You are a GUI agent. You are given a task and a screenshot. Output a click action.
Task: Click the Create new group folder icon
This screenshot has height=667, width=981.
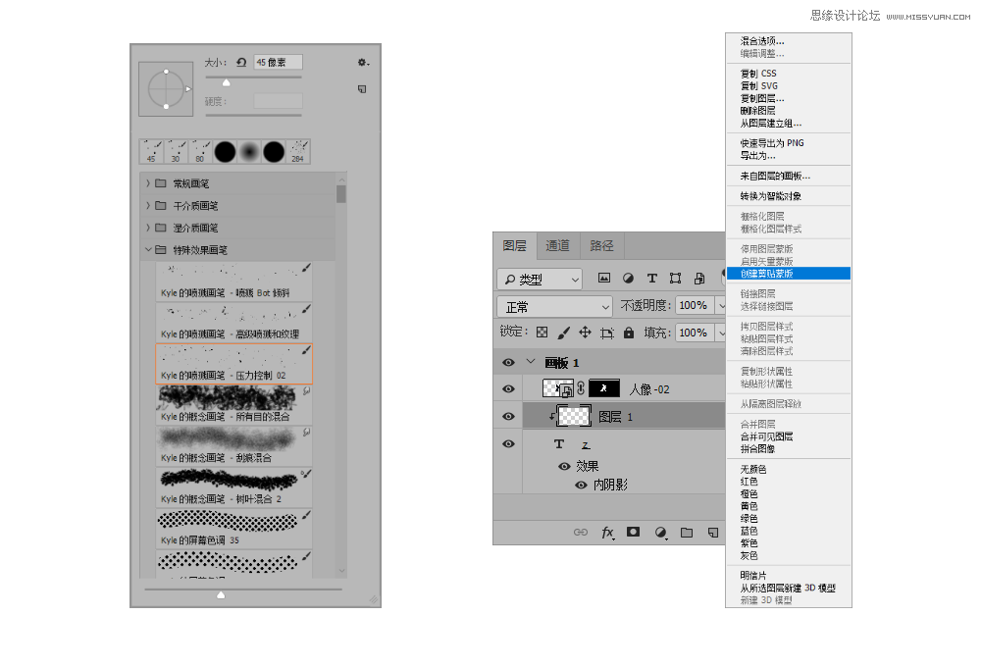[x=687, y=533]
